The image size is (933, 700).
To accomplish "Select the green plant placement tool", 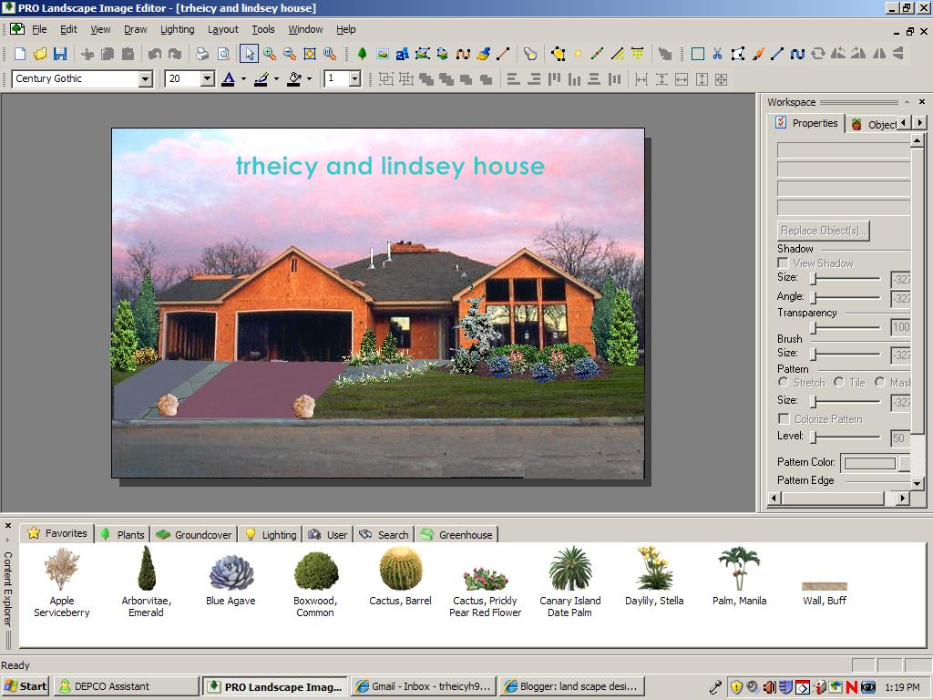I will pyautogui.click(x=361, y=53).
